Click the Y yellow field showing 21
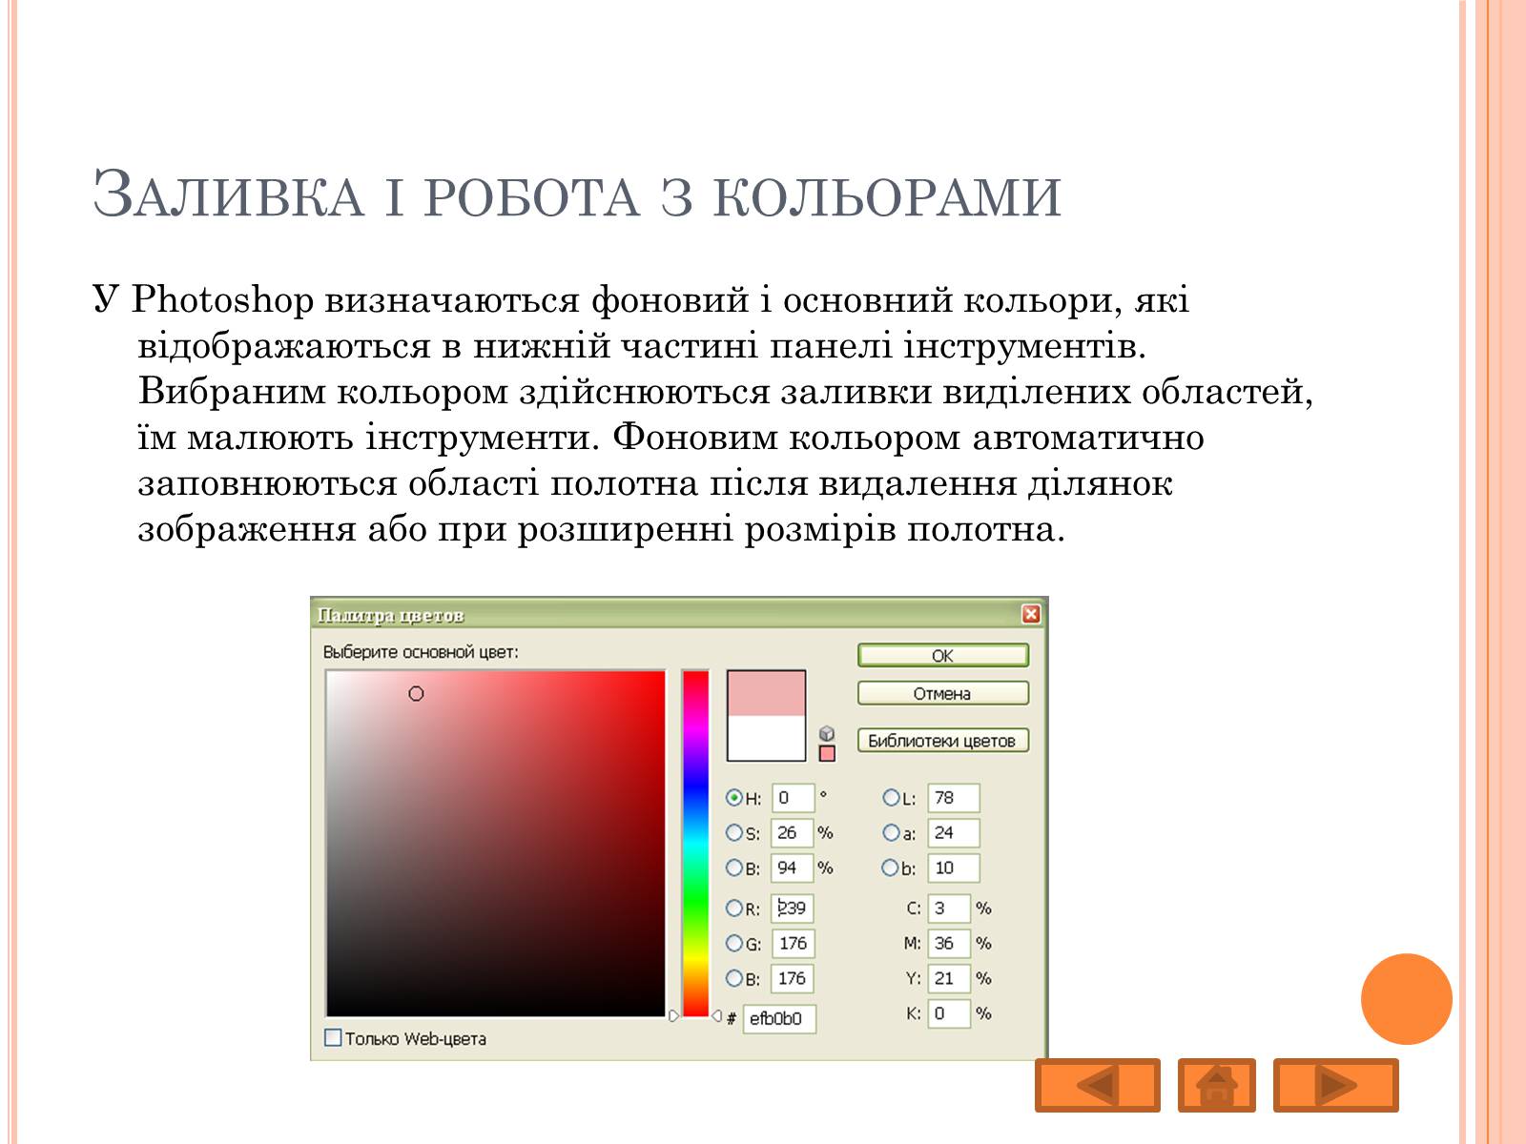This screenshot has height=1144, width=1526. click(949, 978)
